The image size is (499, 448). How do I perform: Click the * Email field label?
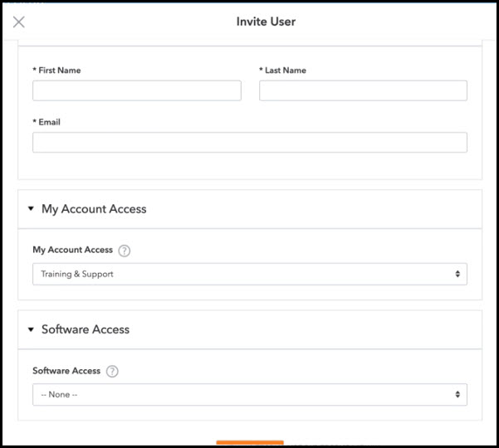coord(46,122)
